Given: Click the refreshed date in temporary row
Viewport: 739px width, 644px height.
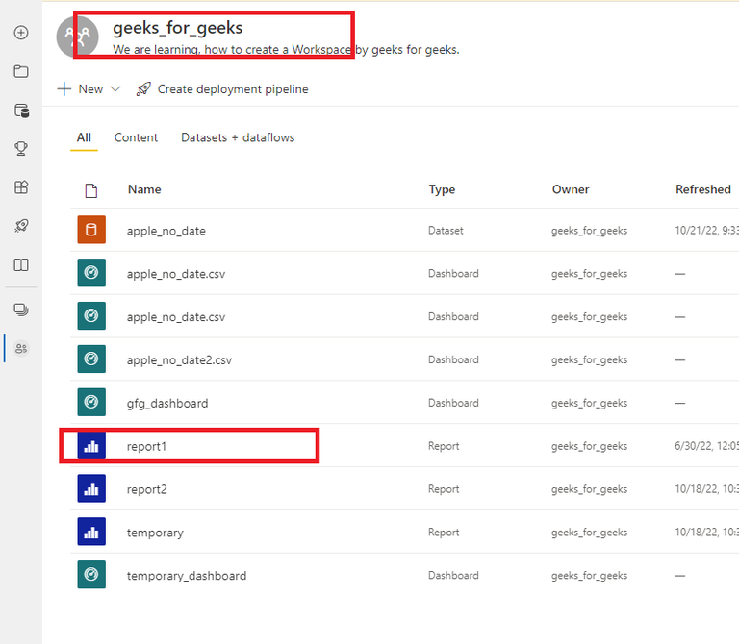Looking at the screenshot, I should coord(706,532).
